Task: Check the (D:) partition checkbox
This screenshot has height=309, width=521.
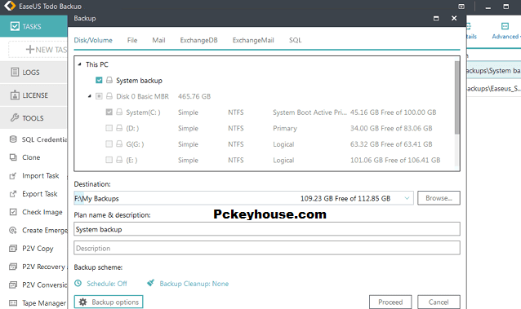Action: [109, 128]
